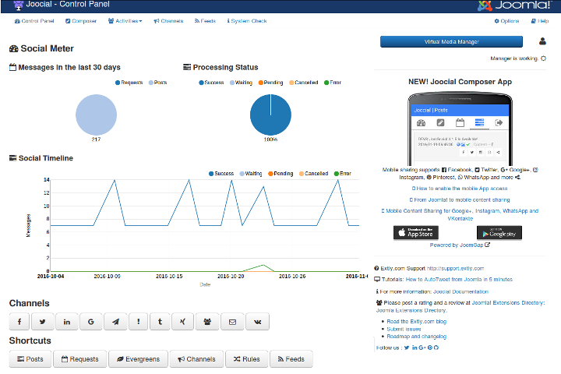This screenshot has height=374, width=561.
Task: Click the sign-out arrow icon in phone mockup
Action: pyautogui.click(x=499, y=123)
